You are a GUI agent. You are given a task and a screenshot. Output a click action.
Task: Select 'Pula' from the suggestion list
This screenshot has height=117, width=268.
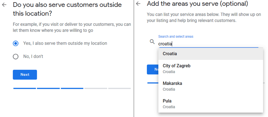pos(210,104)
